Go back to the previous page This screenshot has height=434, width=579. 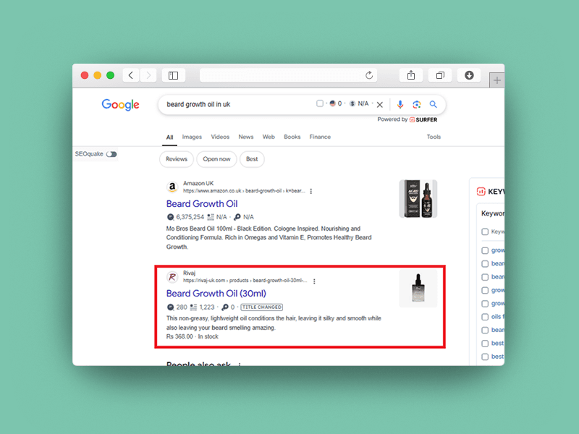(x=131, y=75)
